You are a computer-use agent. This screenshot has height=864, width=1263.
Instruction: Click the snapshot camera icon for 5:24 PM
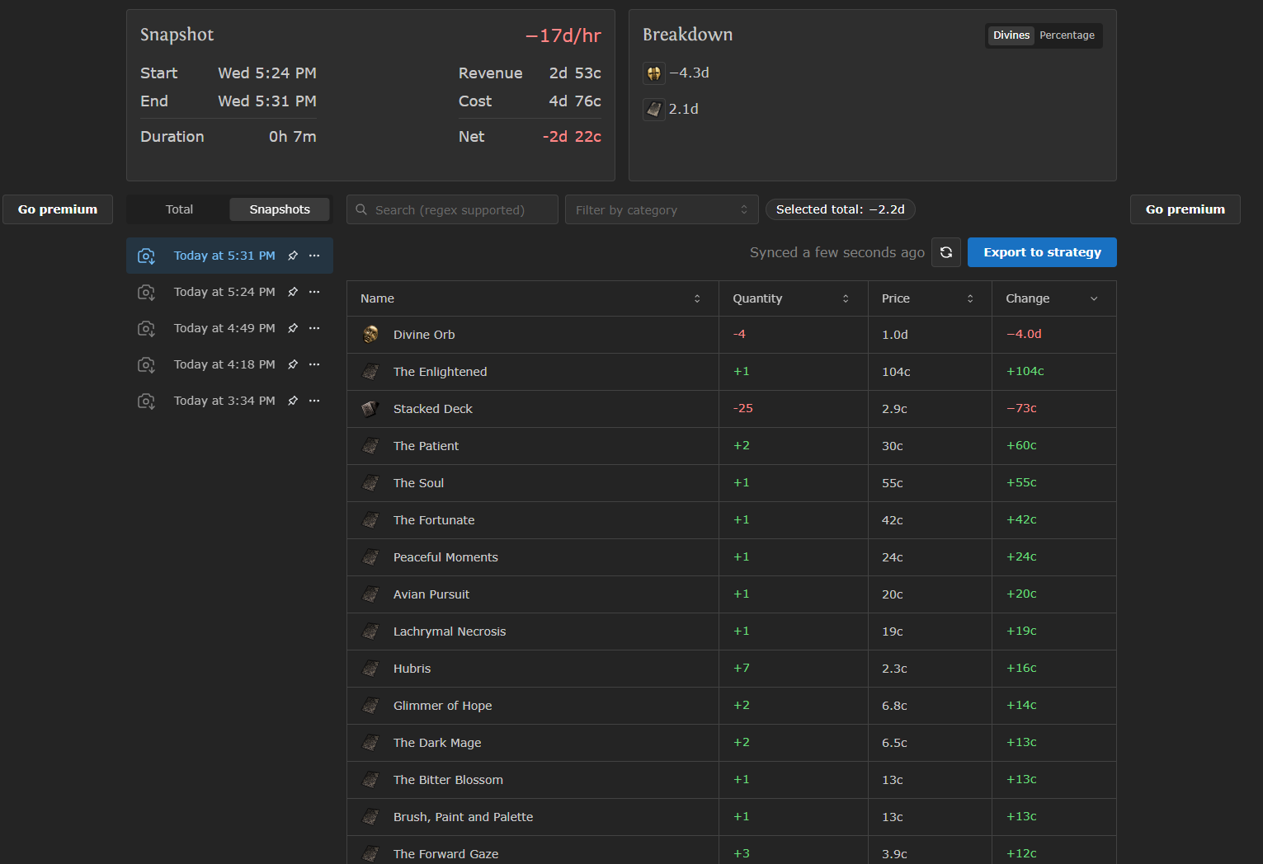pyautogui.click(x=146, y=292)
